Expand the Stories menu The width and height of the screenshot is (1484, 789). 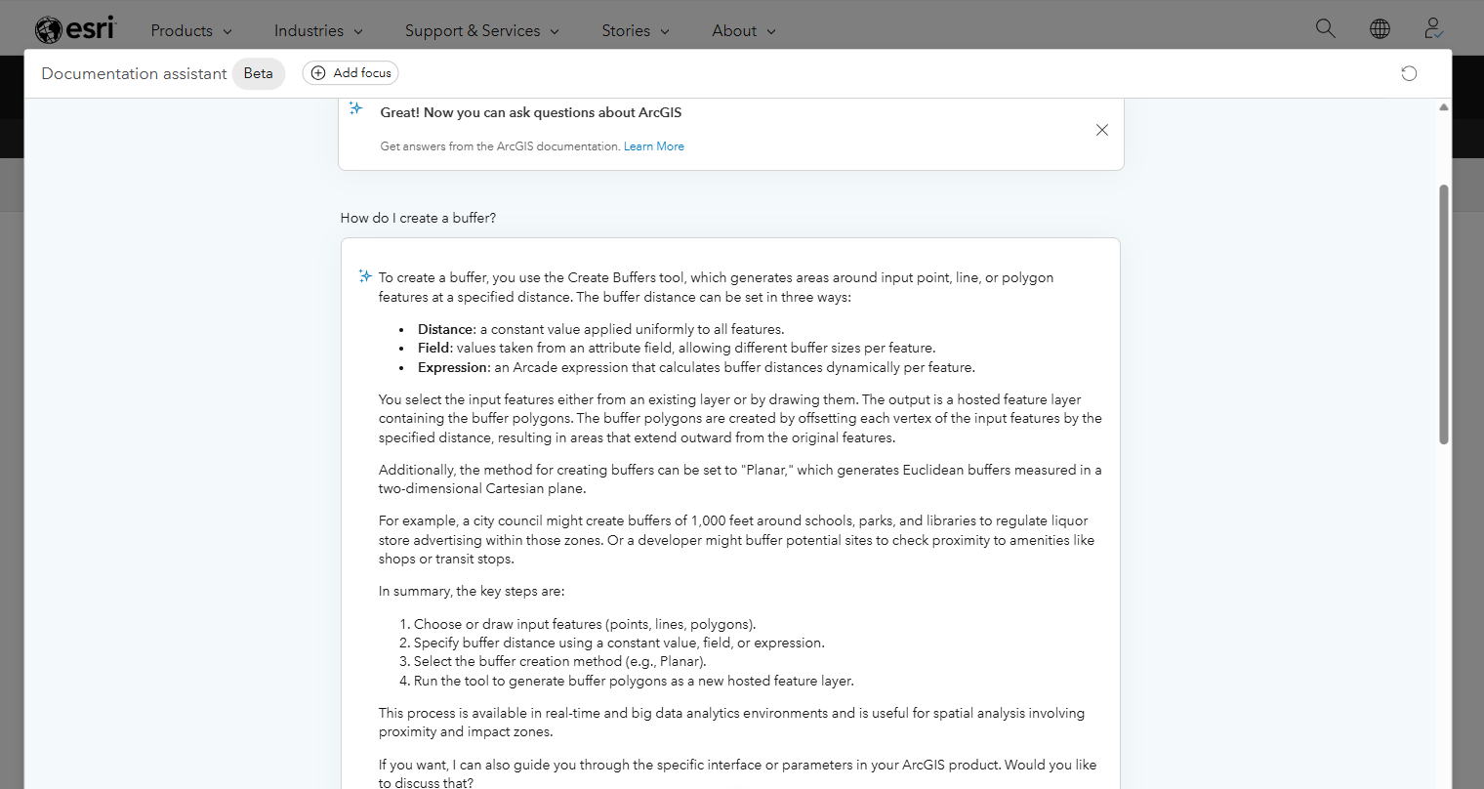[x=636, y=30]
